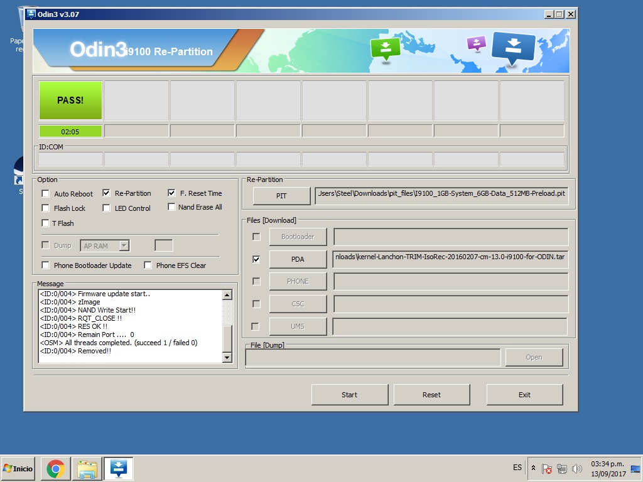The width and height of the screenshot is (643, 482).
Task: Click the first ID:COM port slot
Action: point(70,159)
